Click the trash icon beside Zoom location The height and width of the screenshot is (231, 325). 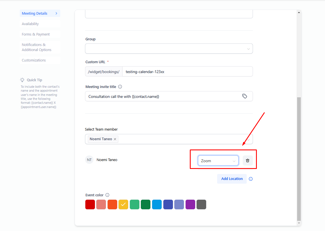(x=248, y=160)
